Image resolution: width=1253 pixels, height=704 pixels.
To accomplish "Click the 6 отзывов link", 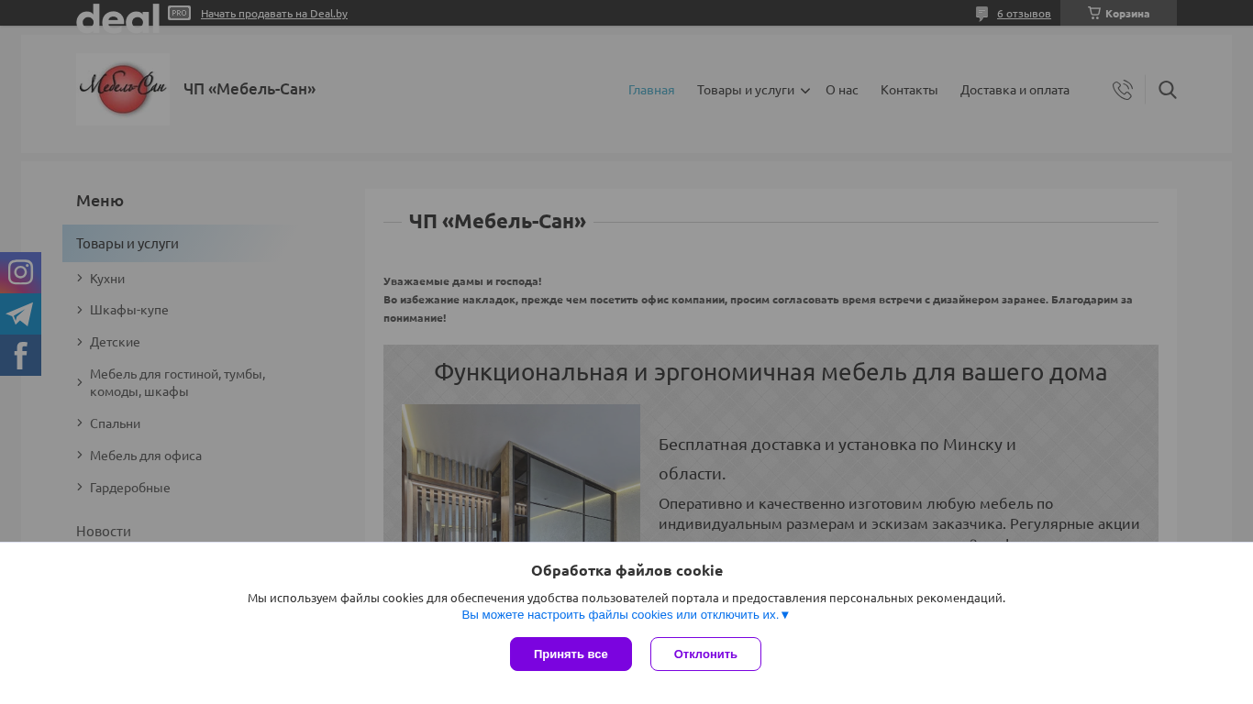I will [x=1024, y=14].
